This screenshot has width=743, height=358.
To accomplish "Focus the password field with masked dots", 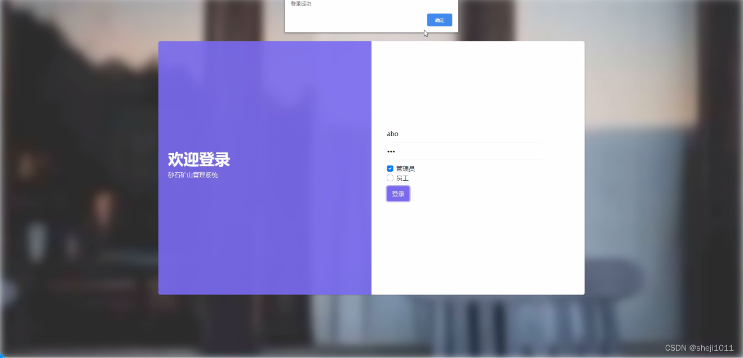I will [x=464, y=151].
